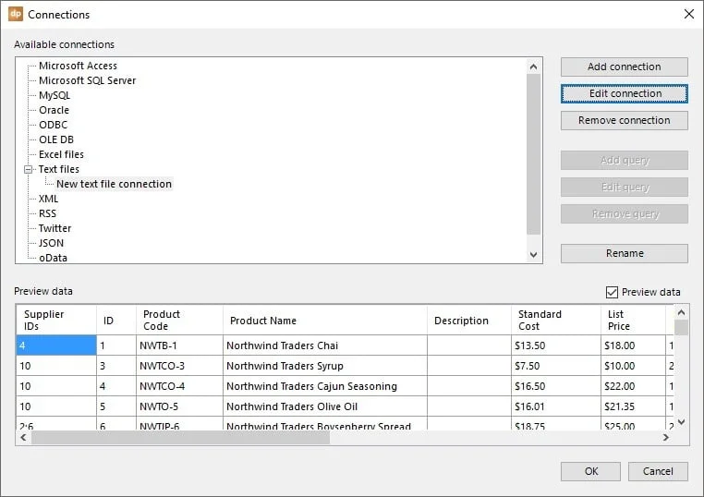
Task: Click the $16.50 standard cost cell
Action: tap(556, 385)
